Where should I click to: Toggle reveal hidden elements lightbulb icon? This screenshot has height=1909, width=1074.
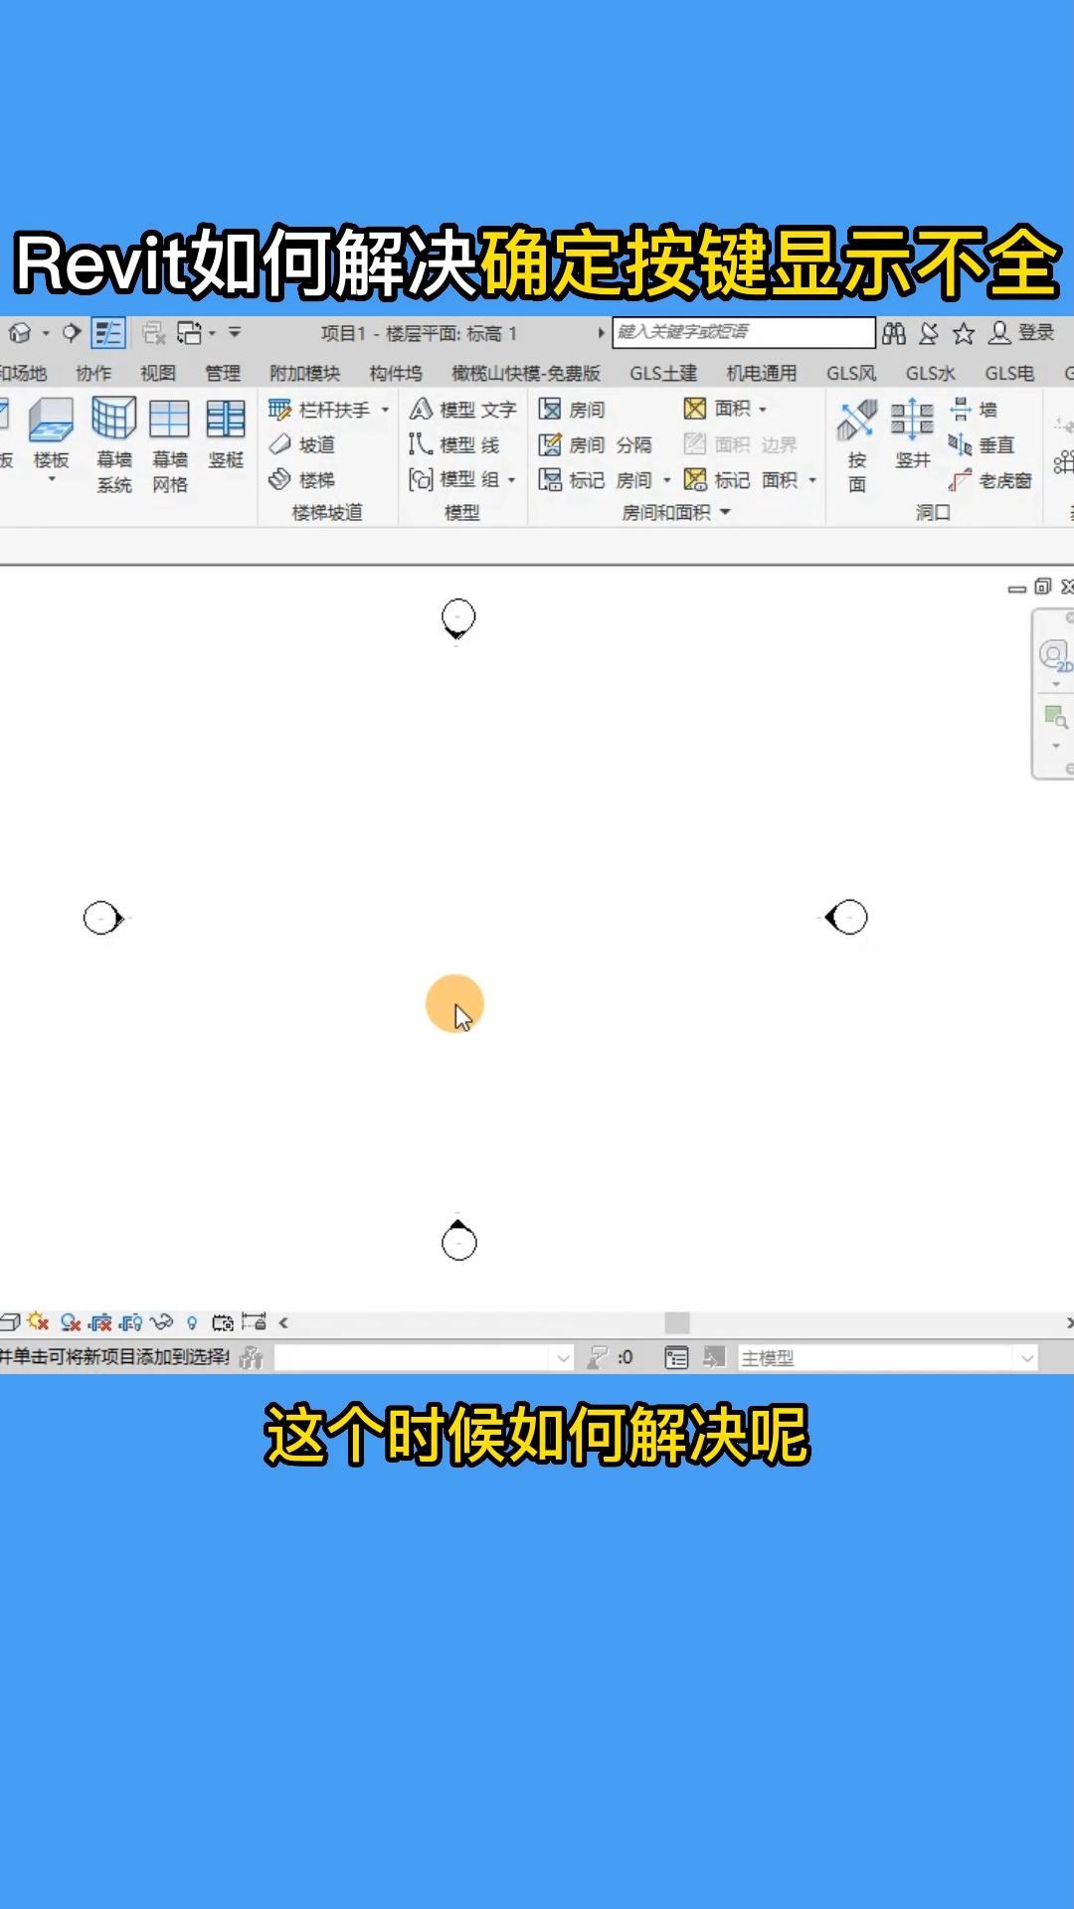(x=192, y=1322)
